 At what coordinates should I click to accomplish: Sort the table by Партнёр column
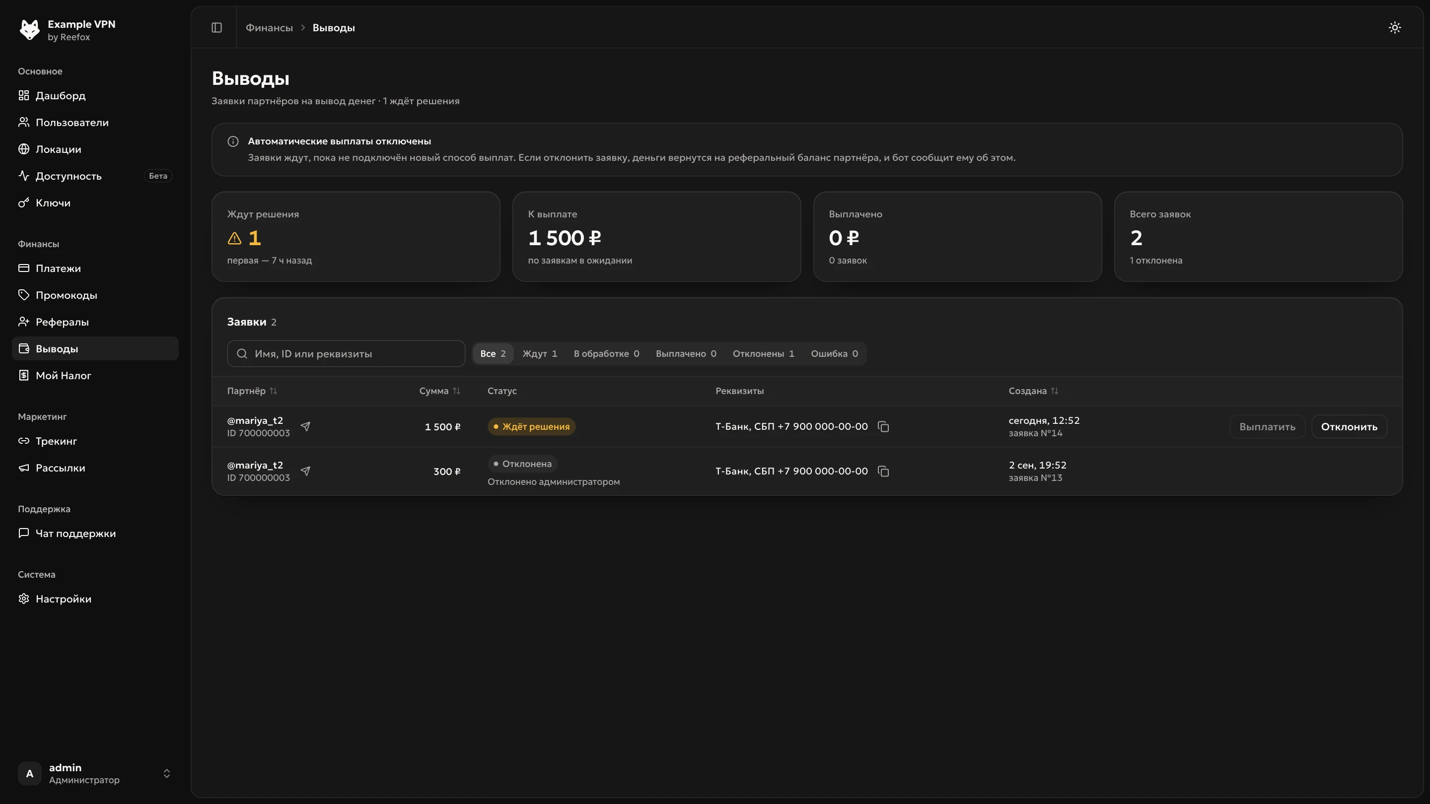(x=251, y=391)
